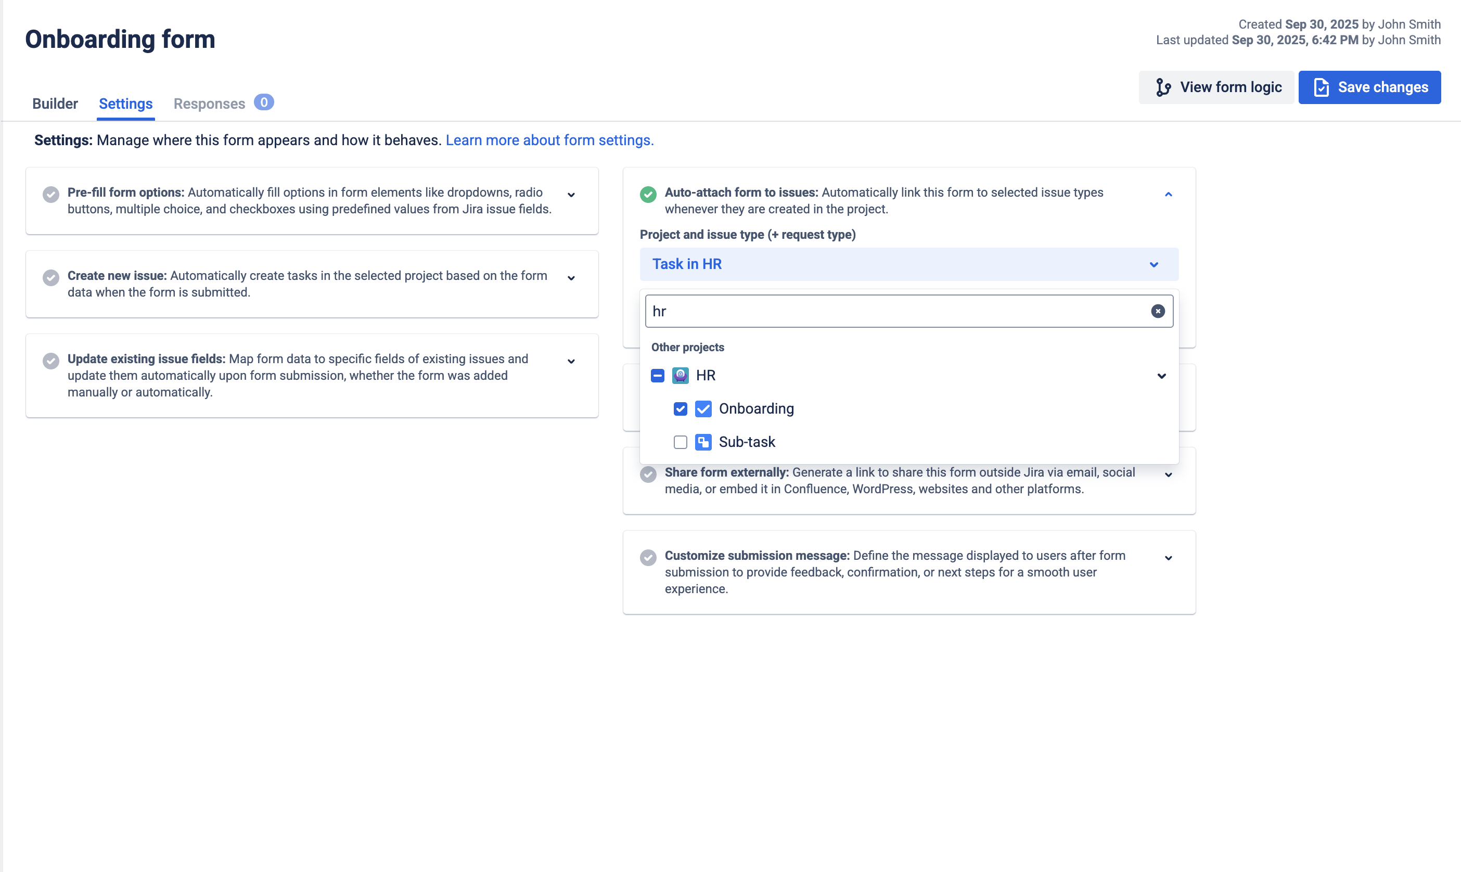This screenshot has width=1461, height=872.
Task: Clear the project search with the x icon
Action: coord(1157,311)
